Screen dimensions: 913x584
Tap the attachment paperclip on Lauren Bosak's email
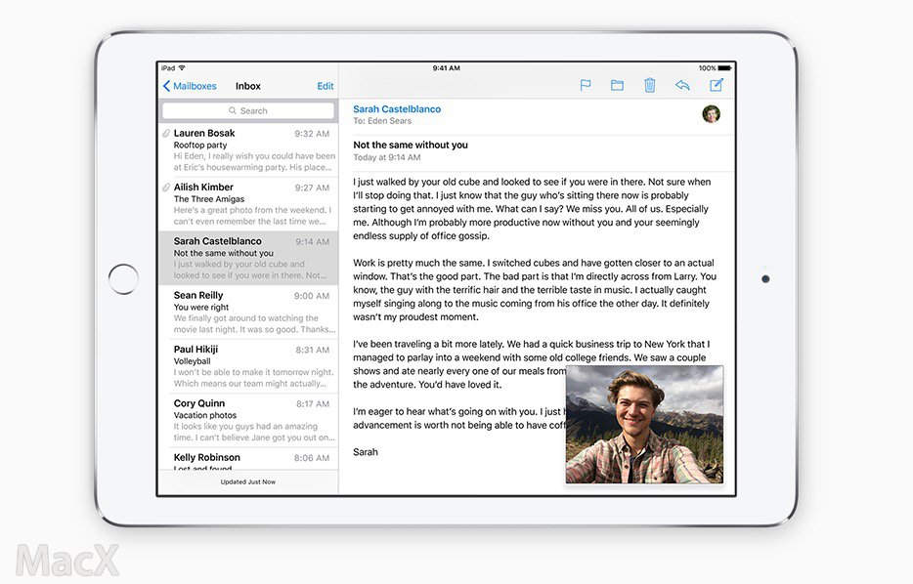click(x=166, y=133)
